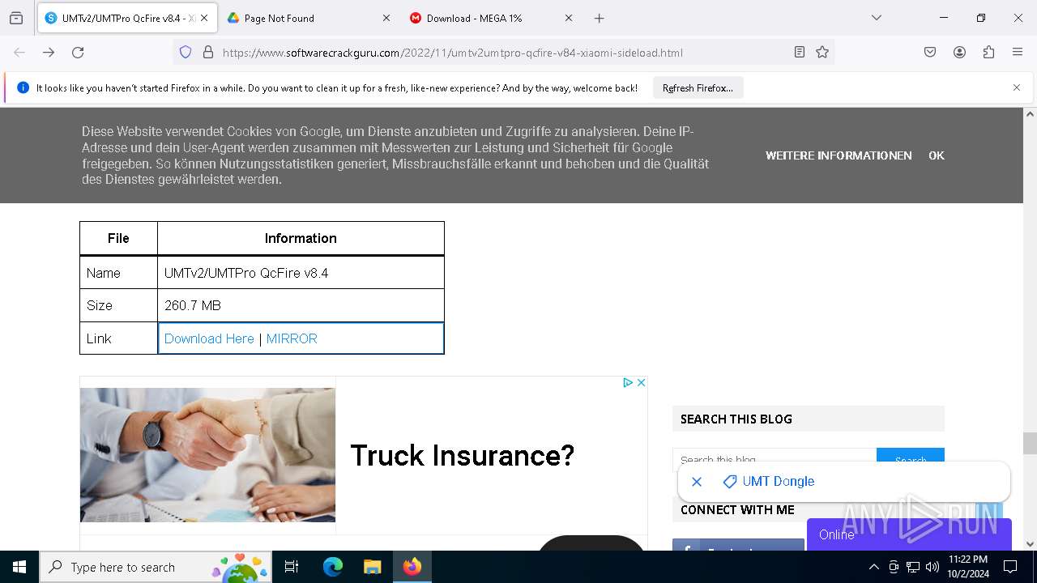Open a new tab
The width and height of the screenshot is (1037, 583).
pos(600,18)
